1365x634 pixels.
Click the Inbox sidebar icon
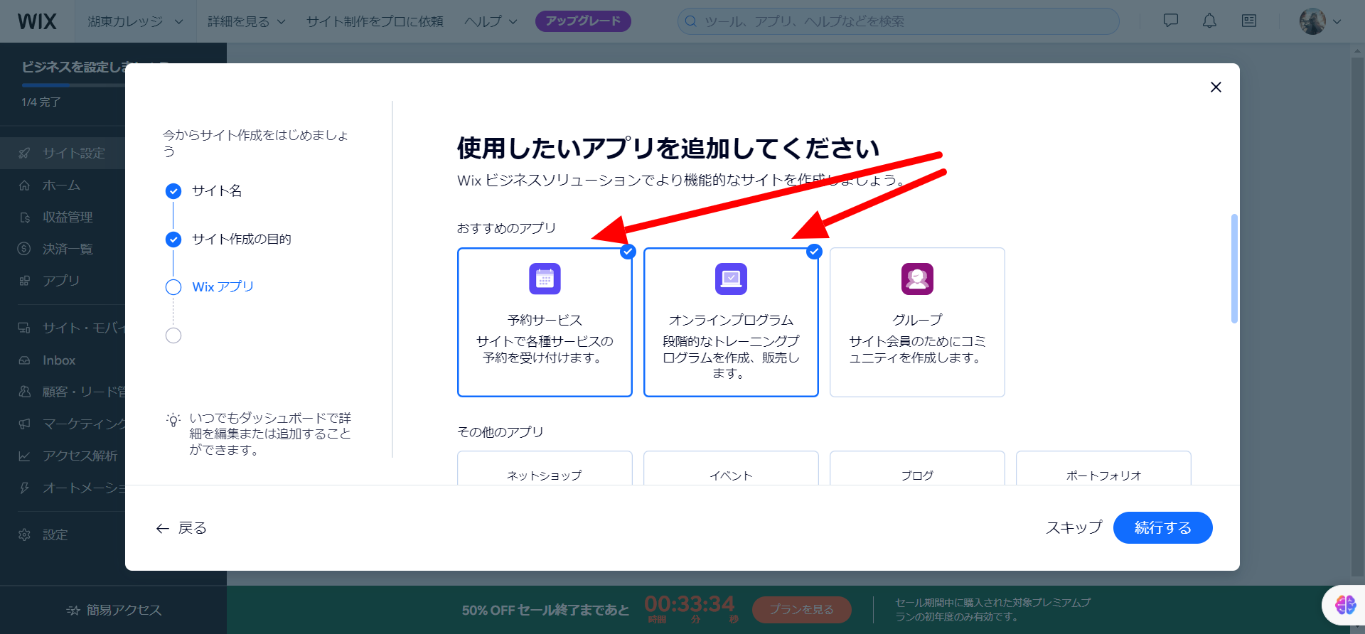click(25, 360)
